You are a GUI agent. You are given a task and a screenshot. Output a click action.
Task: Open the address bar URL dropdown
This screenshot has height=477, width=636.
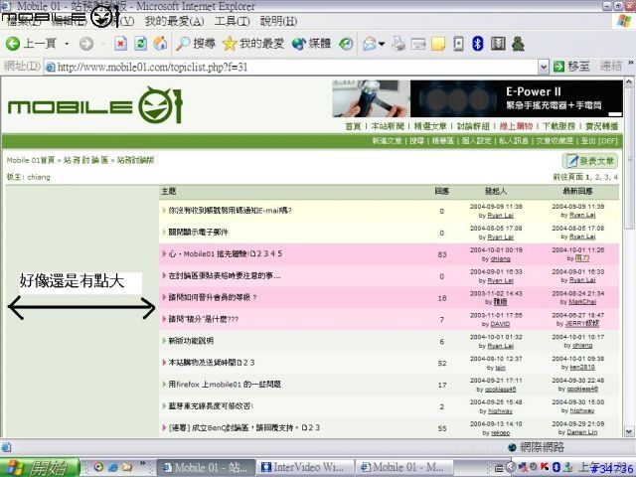[x=544, y=67]
